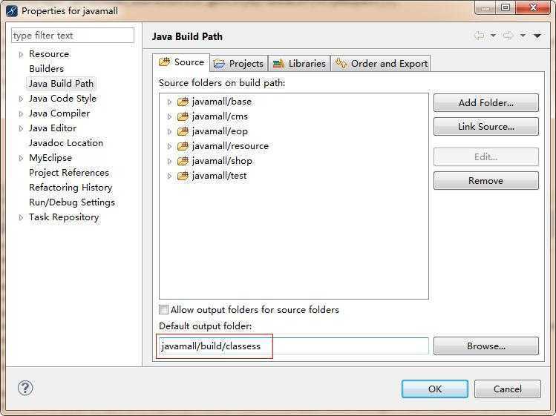Select Resource in the properties tree
This screenshot has width=556, height=416.
49,54
